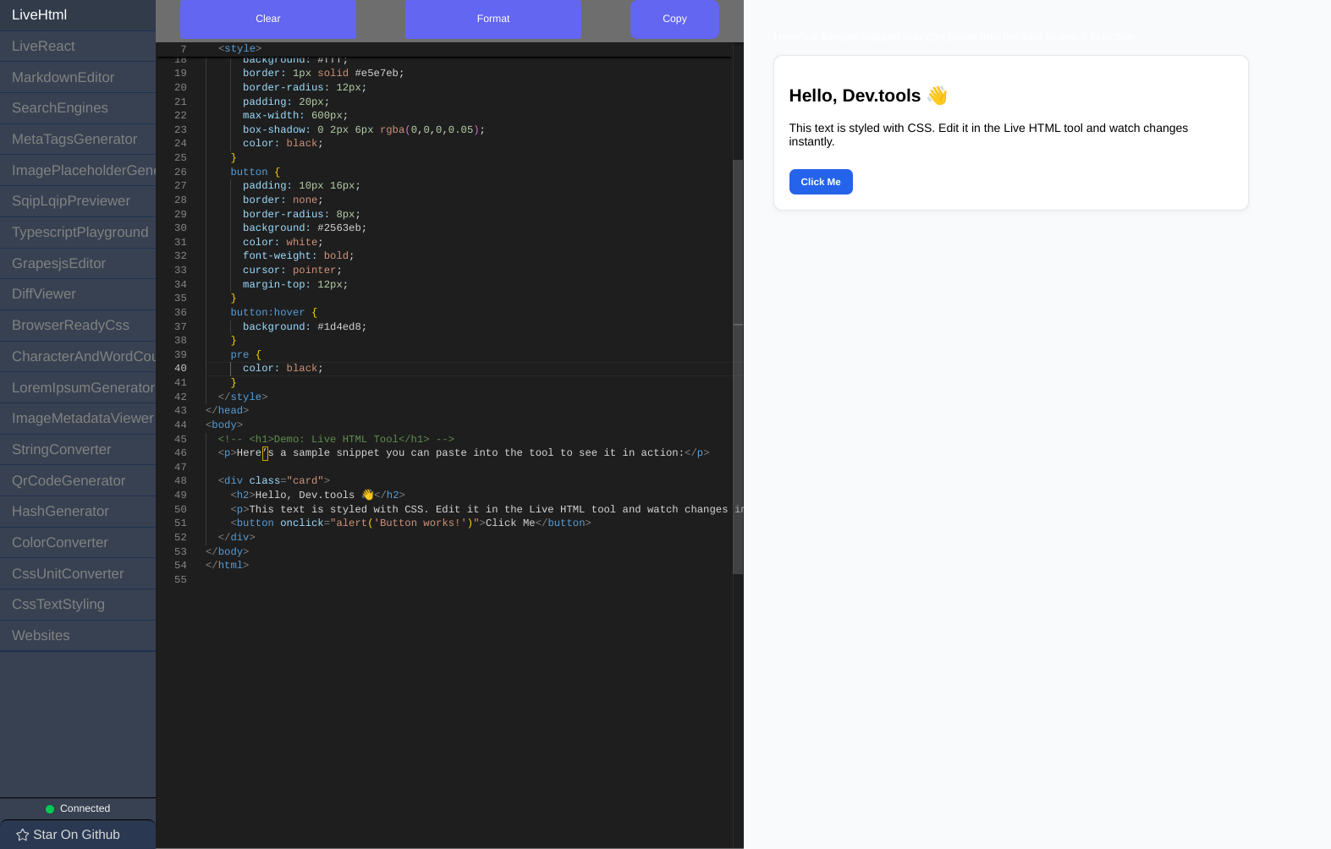This screenshot has height=849, width=1331.
Task: Place cursor on the #e5e7eb border value
Action: 377,74
